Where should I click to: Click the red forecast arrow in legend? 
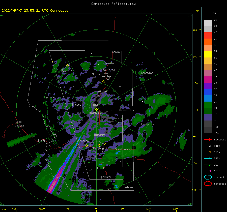pyautogui.click(x=208, y=139)
